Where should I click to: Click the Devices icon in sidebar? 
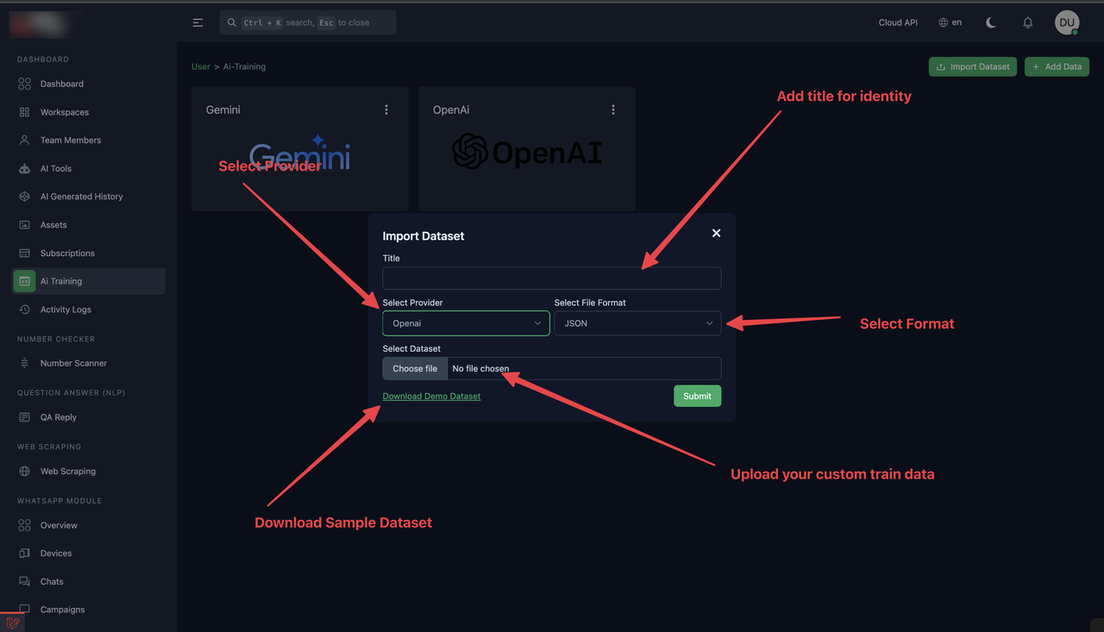24,554
